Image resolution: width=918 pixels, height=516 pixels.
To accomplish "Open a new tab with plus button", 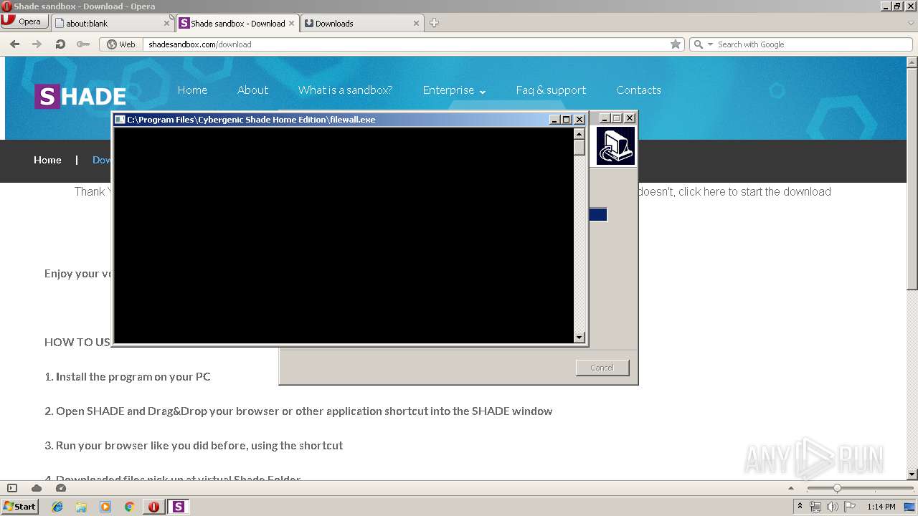I will 434,23.
